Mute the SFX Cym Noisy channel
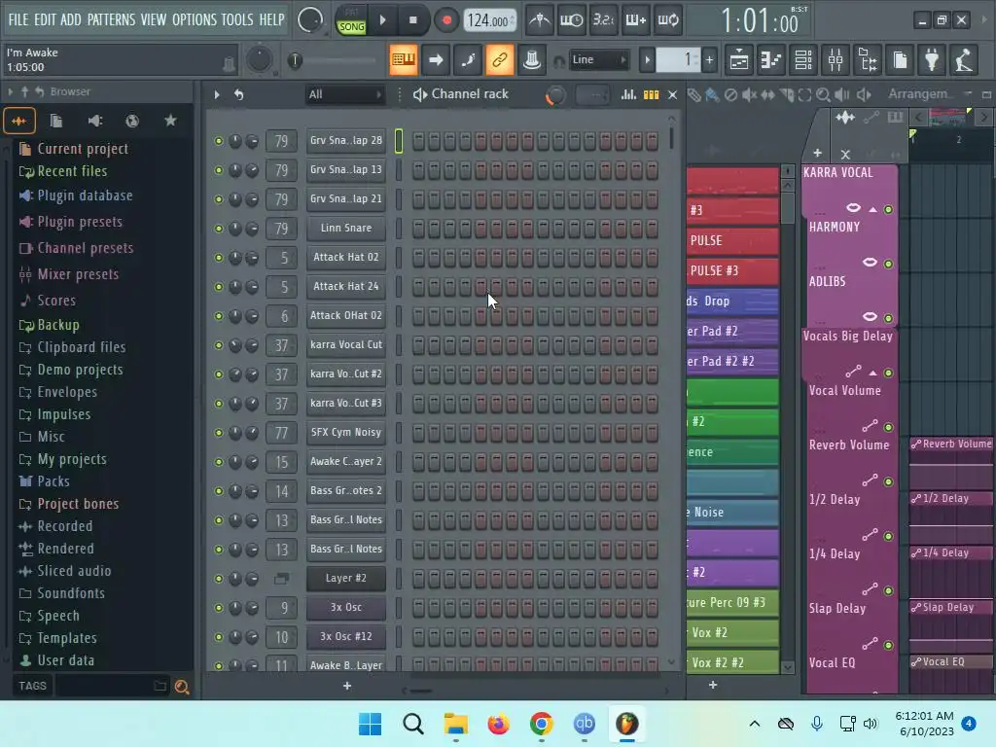The height and width of the screenshot is (747, 996). pyautogui.click(x=219, y=433)
